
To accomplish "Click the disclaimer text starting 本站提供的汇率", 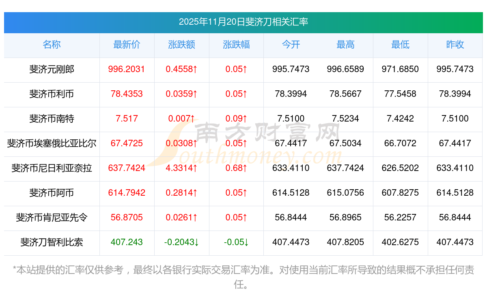I will click(x=243, y=277).
